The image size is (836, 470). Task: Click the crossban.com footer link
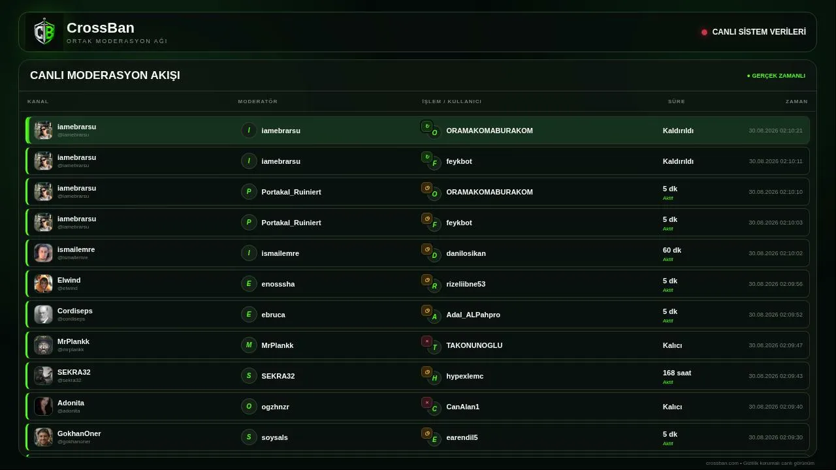pyautogui.click(x=722, y=463)
